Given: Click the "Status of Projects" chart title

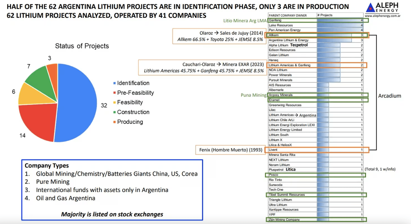Looking at the screenshot, I should click(82, 46).
